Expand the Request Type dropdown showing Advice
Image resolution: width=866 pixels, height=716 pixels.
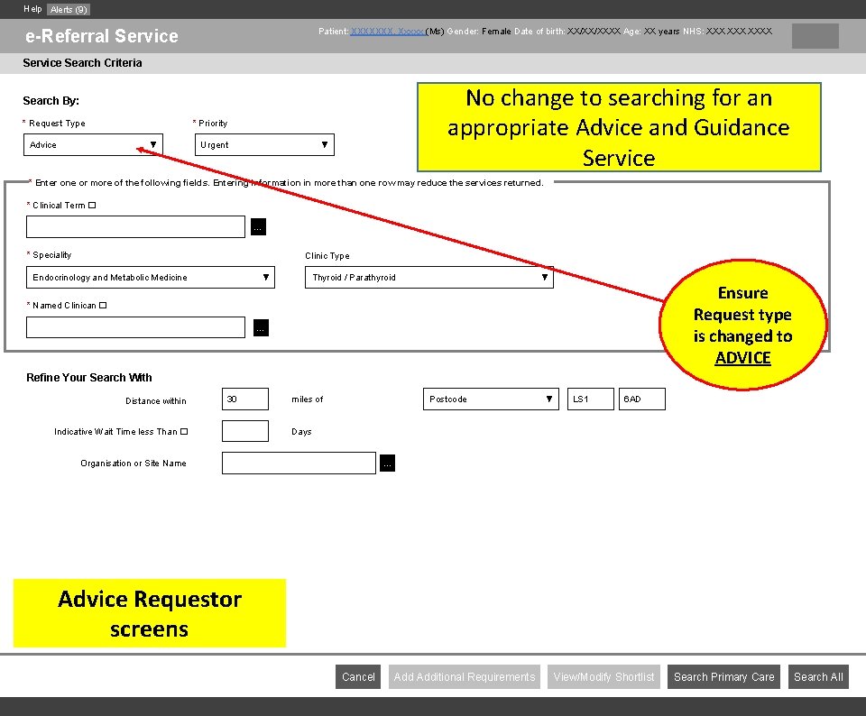(x=93, y=144)
